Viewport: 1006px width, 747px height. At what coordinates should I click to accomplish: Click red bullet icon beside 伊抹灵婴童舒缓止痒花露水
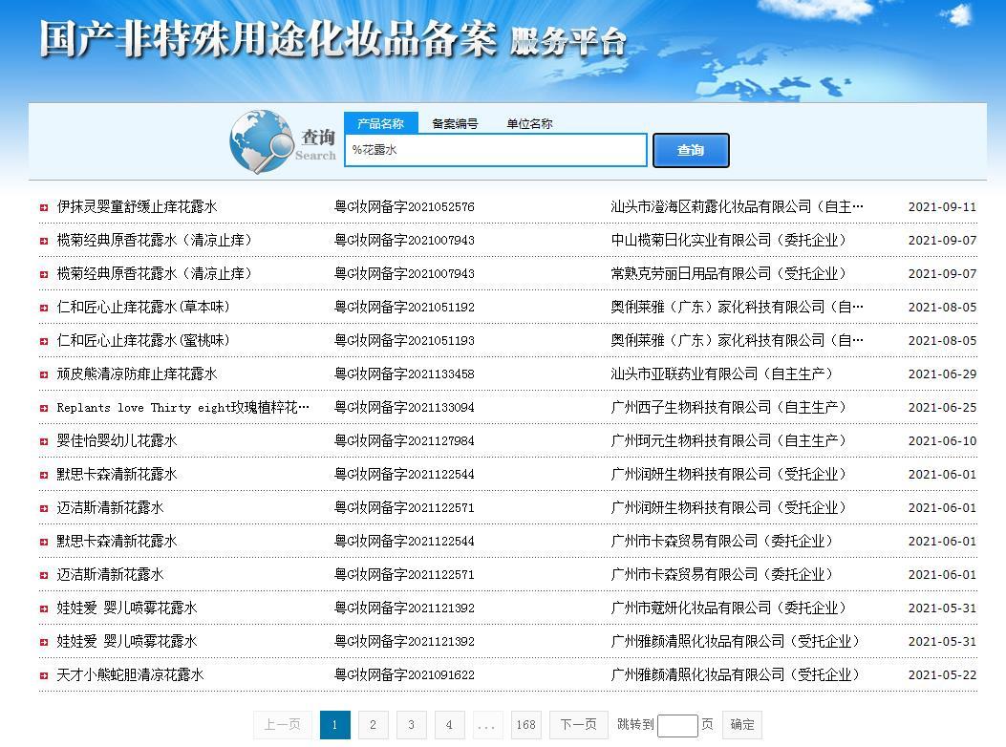[x=44, y=207]
